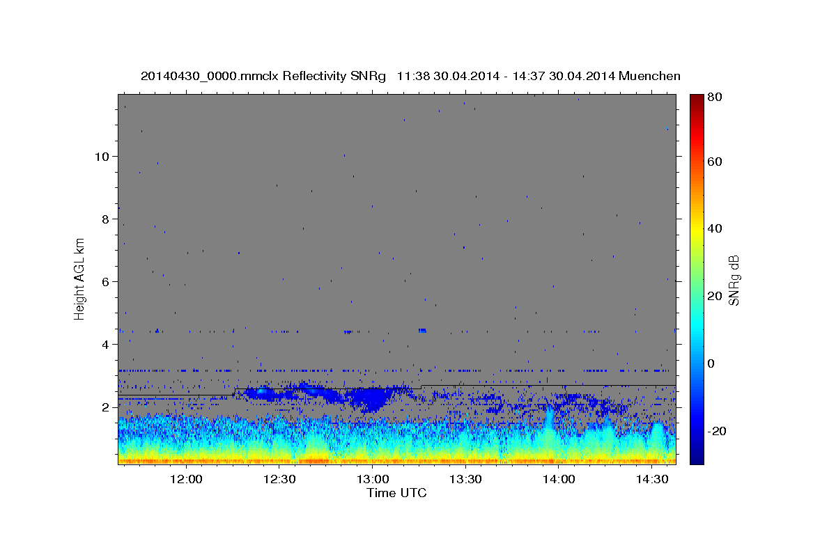Click the 'Time UTC' x-axis label
836x557 pixels.
pyautogui.click(x=396, y=493)
